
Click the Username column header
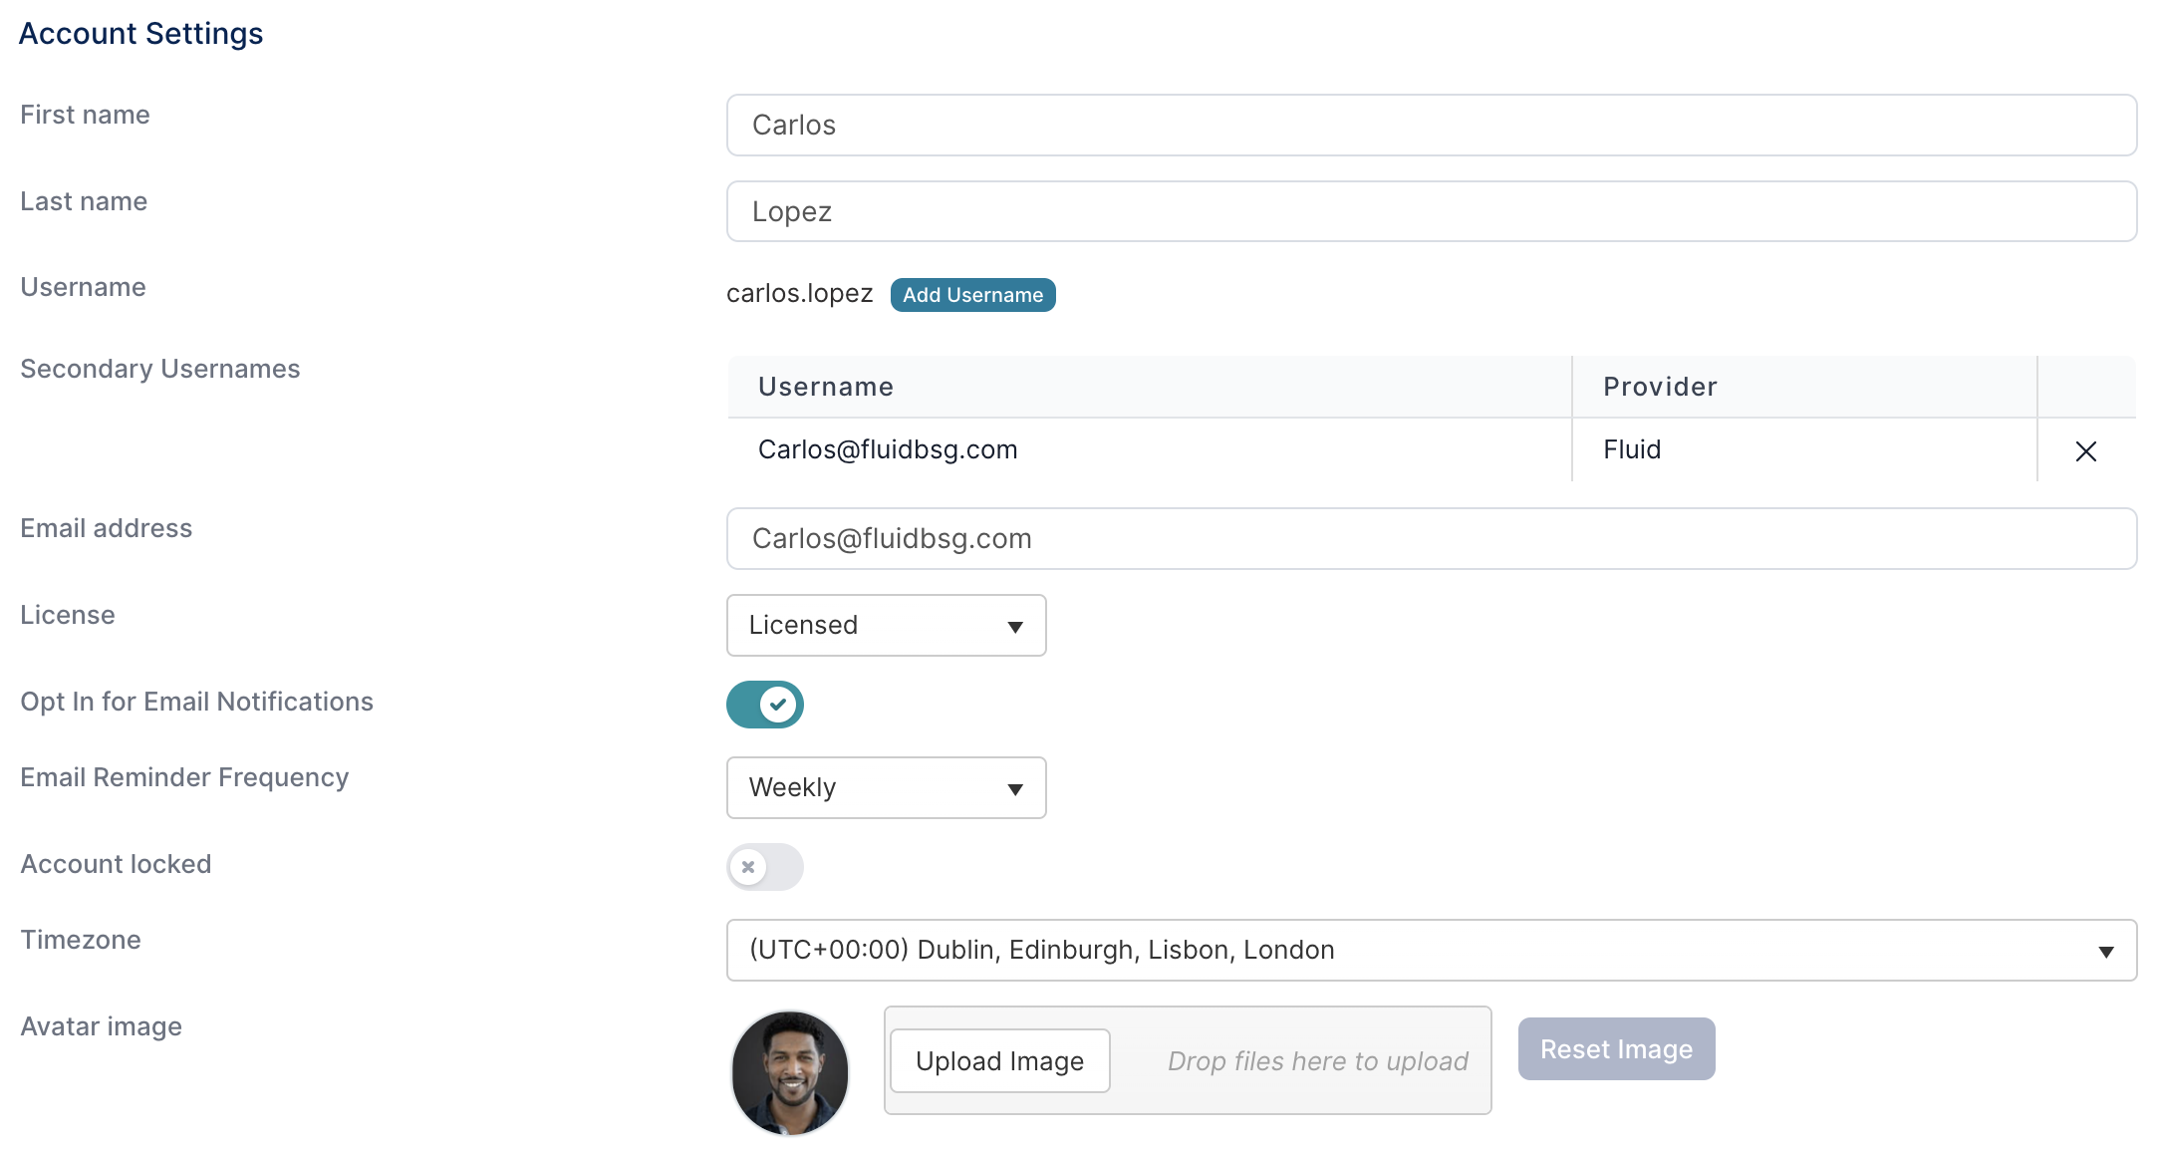[826, 387]
